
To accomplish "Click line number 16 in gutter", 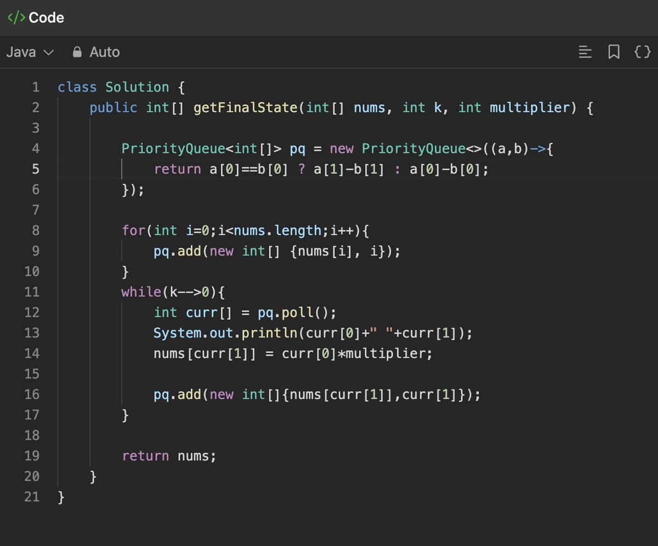I will click(32, 395).
